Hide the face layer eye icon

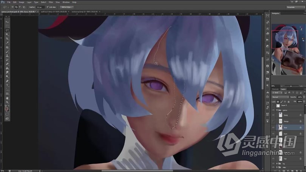click(273, 128)
